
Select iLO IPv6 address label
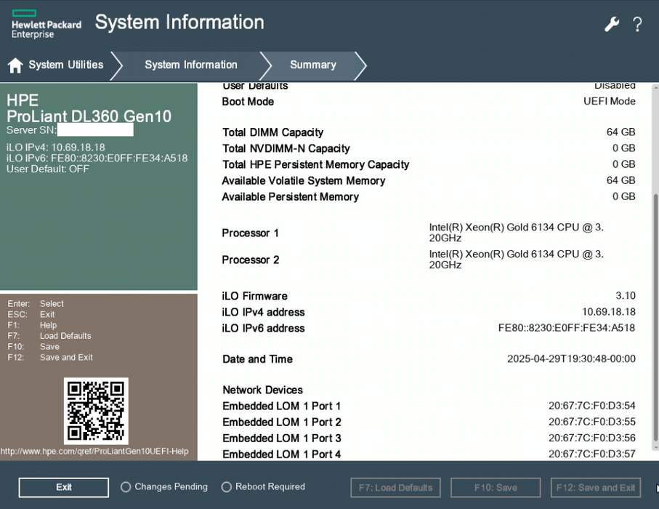(x=264, y=328)
